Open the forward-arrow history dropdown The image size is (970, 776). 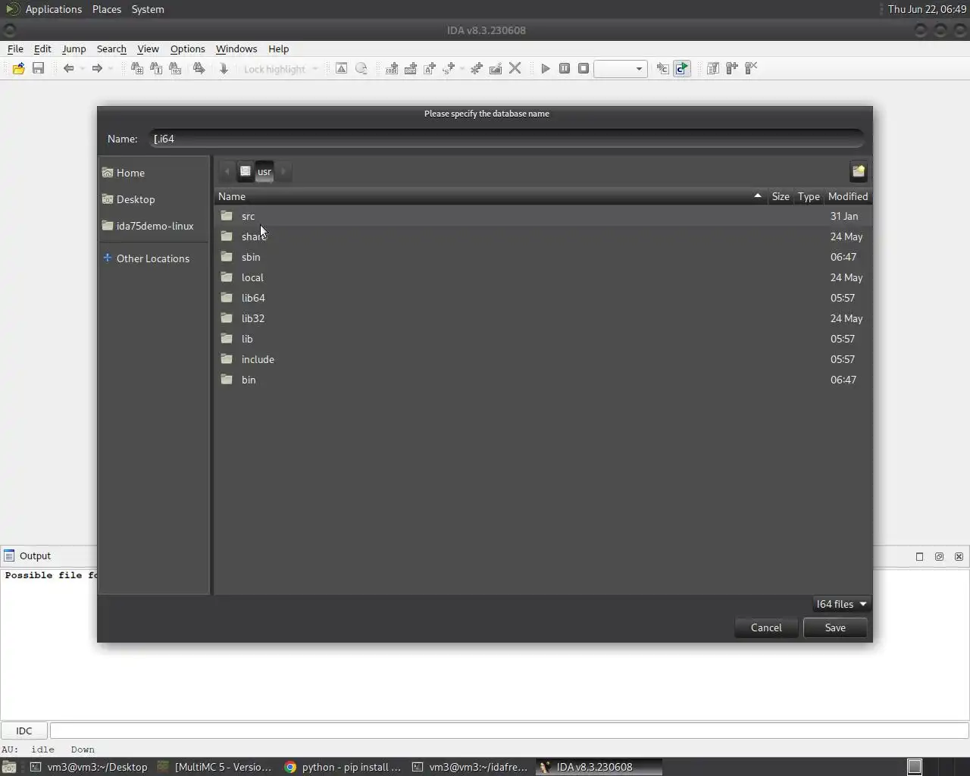[111, 68]
